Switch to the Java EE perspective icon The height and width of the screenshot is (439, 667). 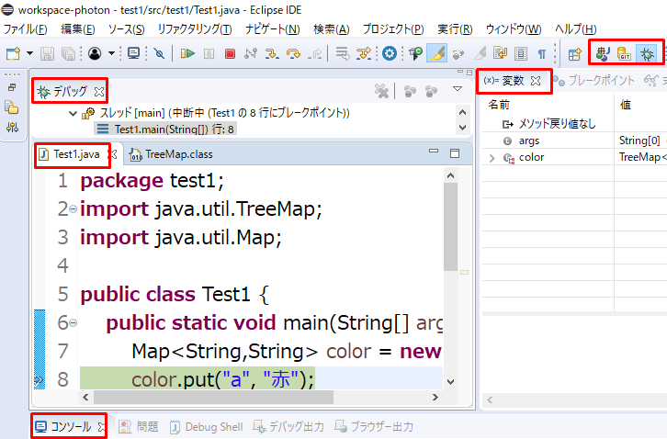(x=603, y=53)
